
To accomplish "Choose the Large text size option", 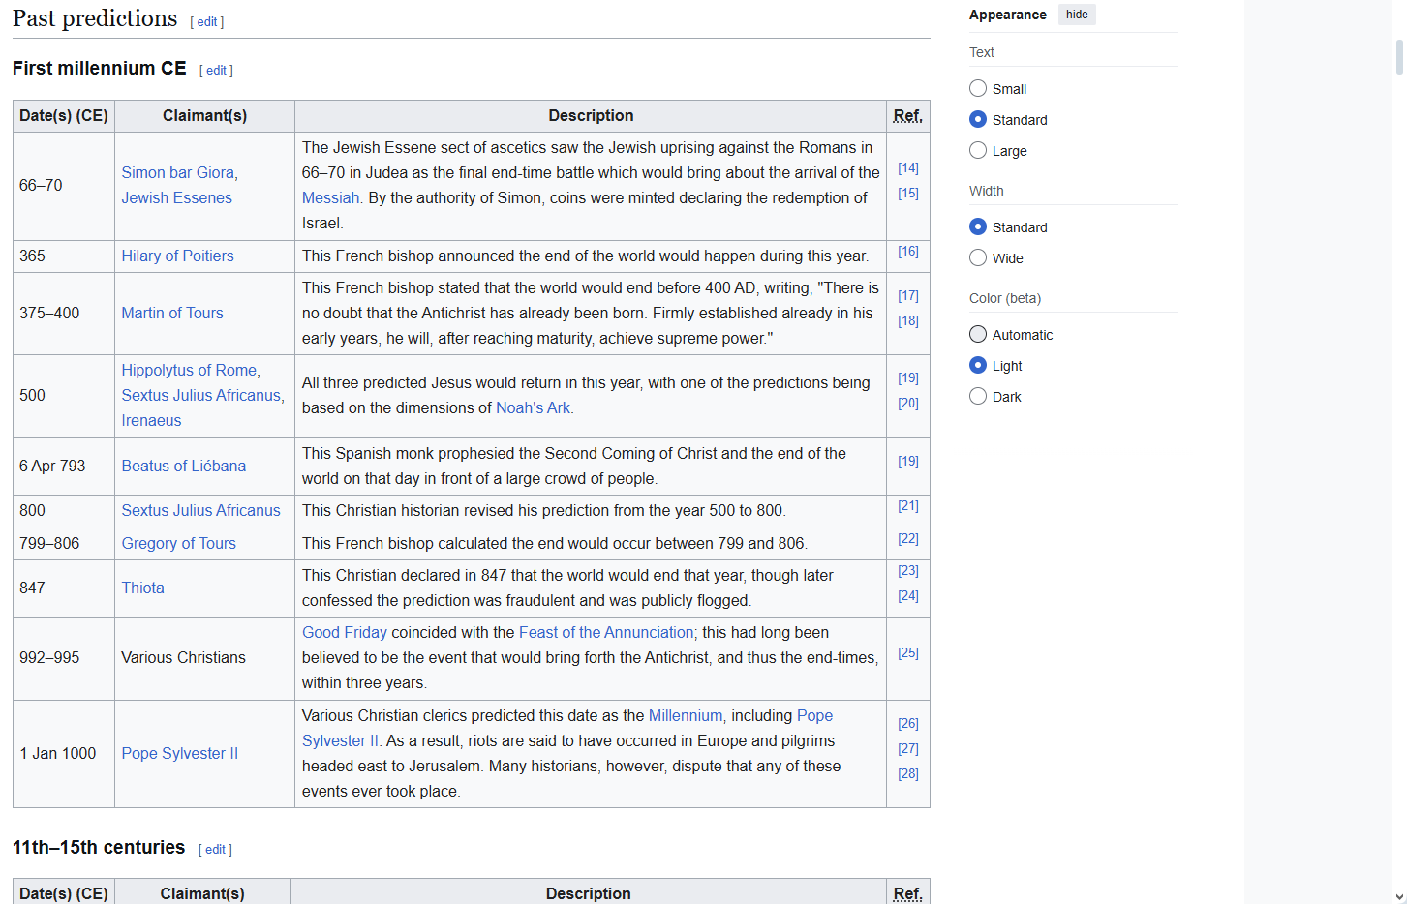I will (978, 151).
